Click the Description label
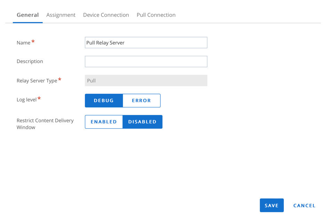328x216 pixels. point(30,61)
